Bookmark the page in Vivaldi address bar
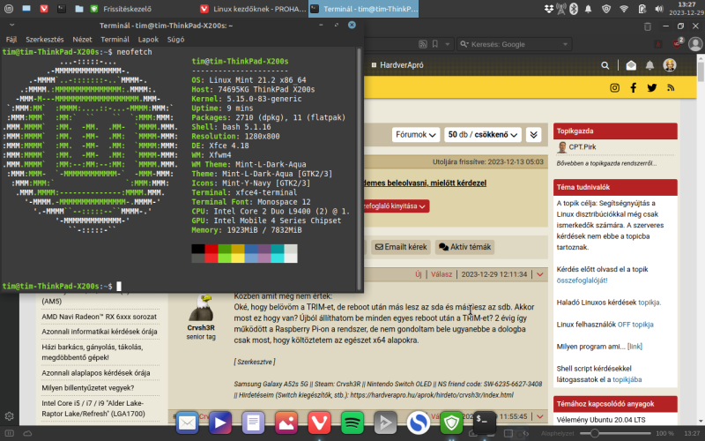Viewport: 705px width, 441px height. 435,44
